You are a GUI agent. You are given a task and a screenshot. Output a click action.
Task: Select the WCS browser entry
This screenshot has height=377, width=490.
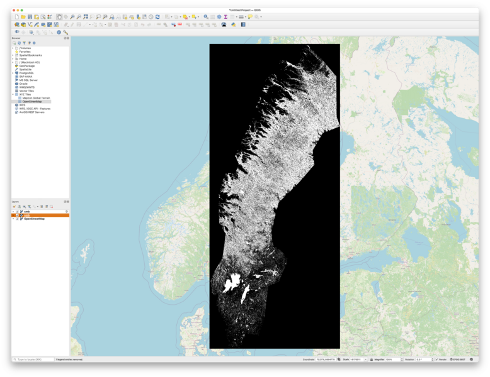tap(22, 105)
